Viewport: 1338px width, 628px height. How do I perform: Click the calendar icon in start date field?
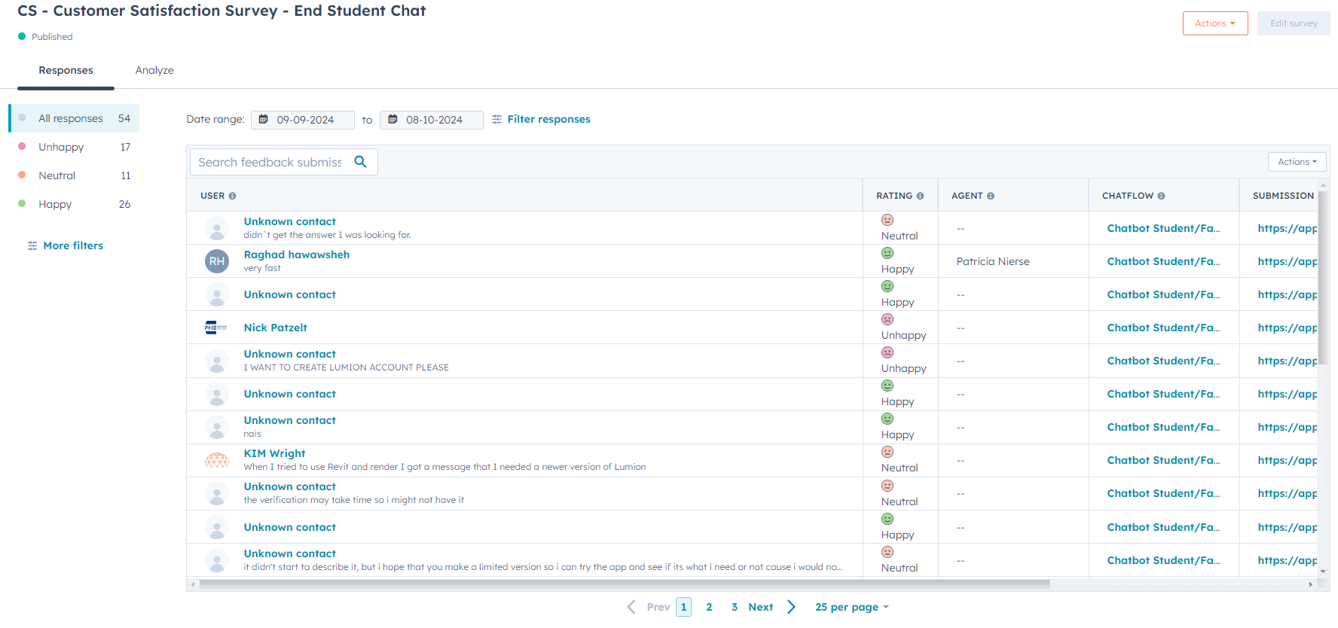[264, 120]
